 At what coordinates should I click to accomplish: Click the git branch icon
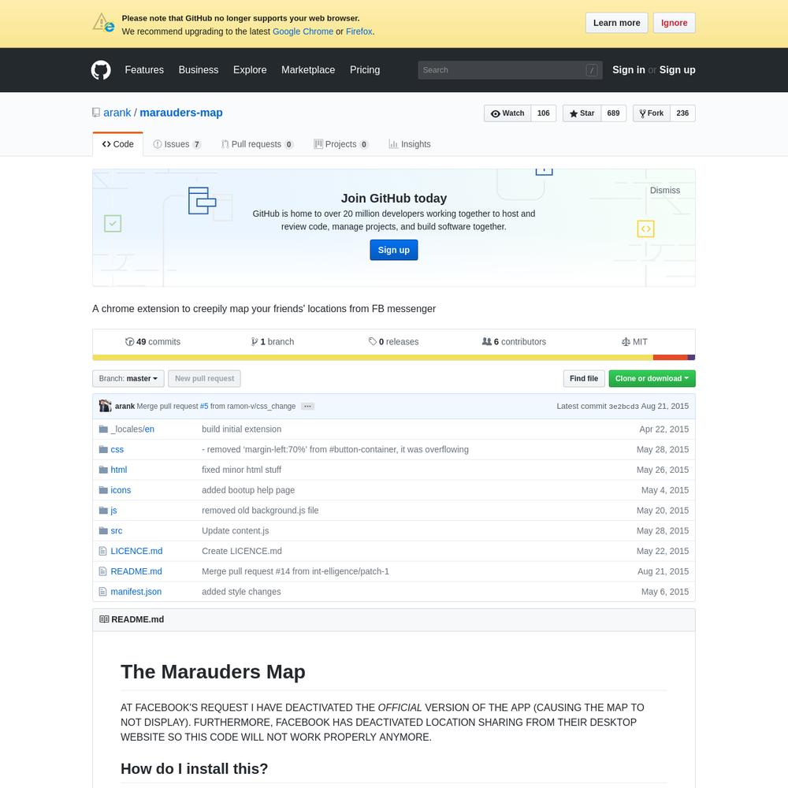(x=255, y=342)
